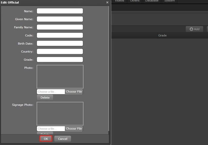Delete the official's Photo

(45, 98)
